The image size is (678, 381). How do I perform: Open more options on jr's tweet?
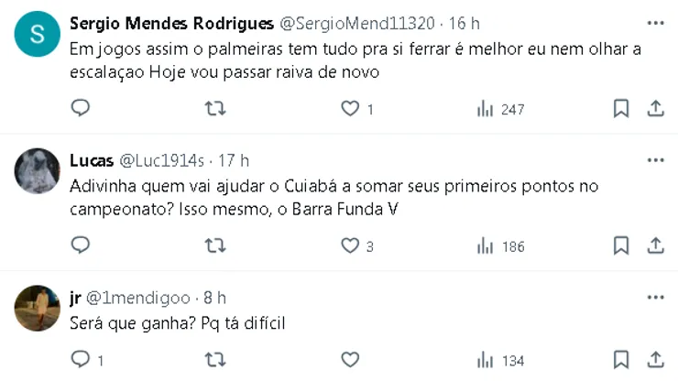pyautogui.click(x=655, y=298)
